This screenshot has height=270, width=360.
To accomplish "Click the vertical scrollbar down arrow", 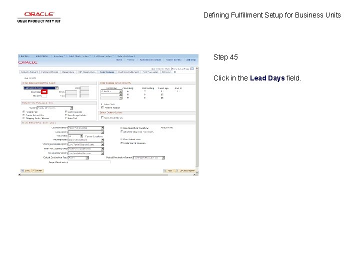I will [197, 172].
